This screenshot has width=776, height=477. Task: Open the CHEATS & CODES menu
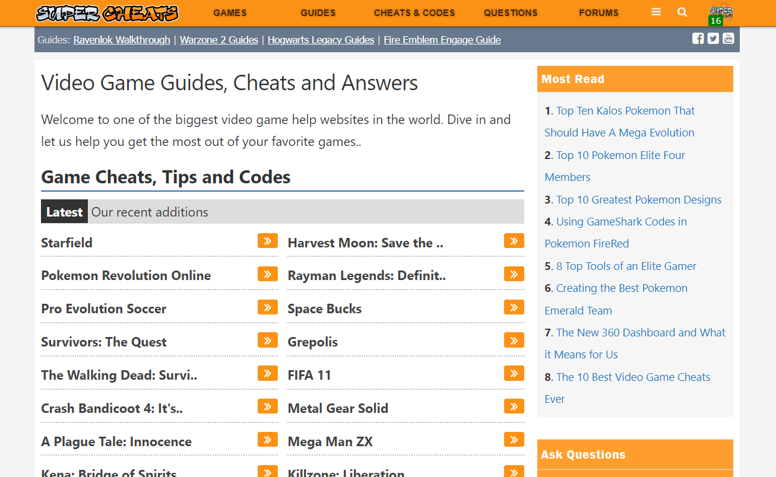coord(414,12)
